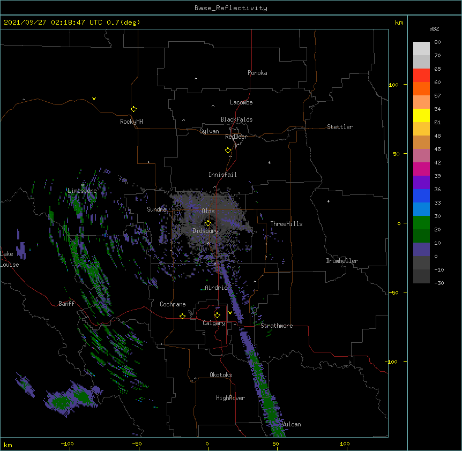Image resolution: width=462 pixels, height=451 pixels.
Task: Click the Sundre label
Action: click(157, 209)
